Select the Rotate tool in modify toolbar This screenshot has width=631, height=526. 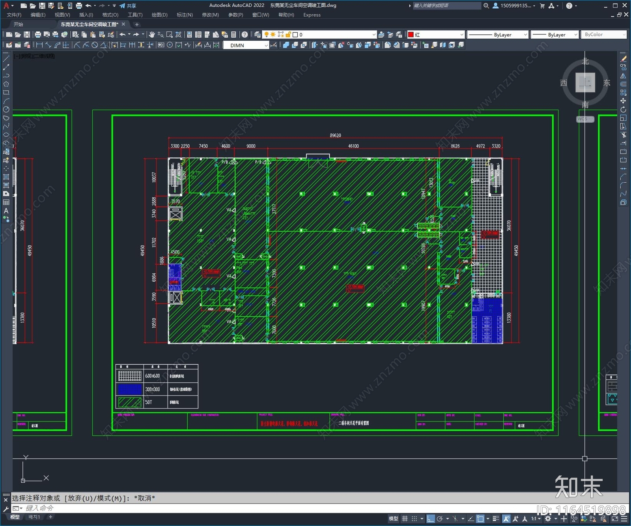coord(624,109)
